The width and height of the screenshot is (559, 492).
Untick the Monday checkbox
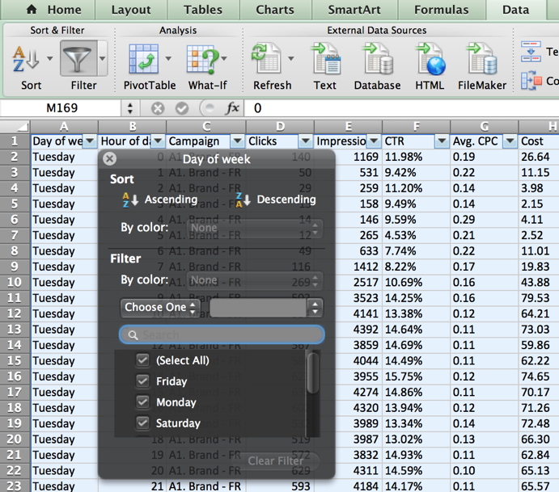point(142,402)
